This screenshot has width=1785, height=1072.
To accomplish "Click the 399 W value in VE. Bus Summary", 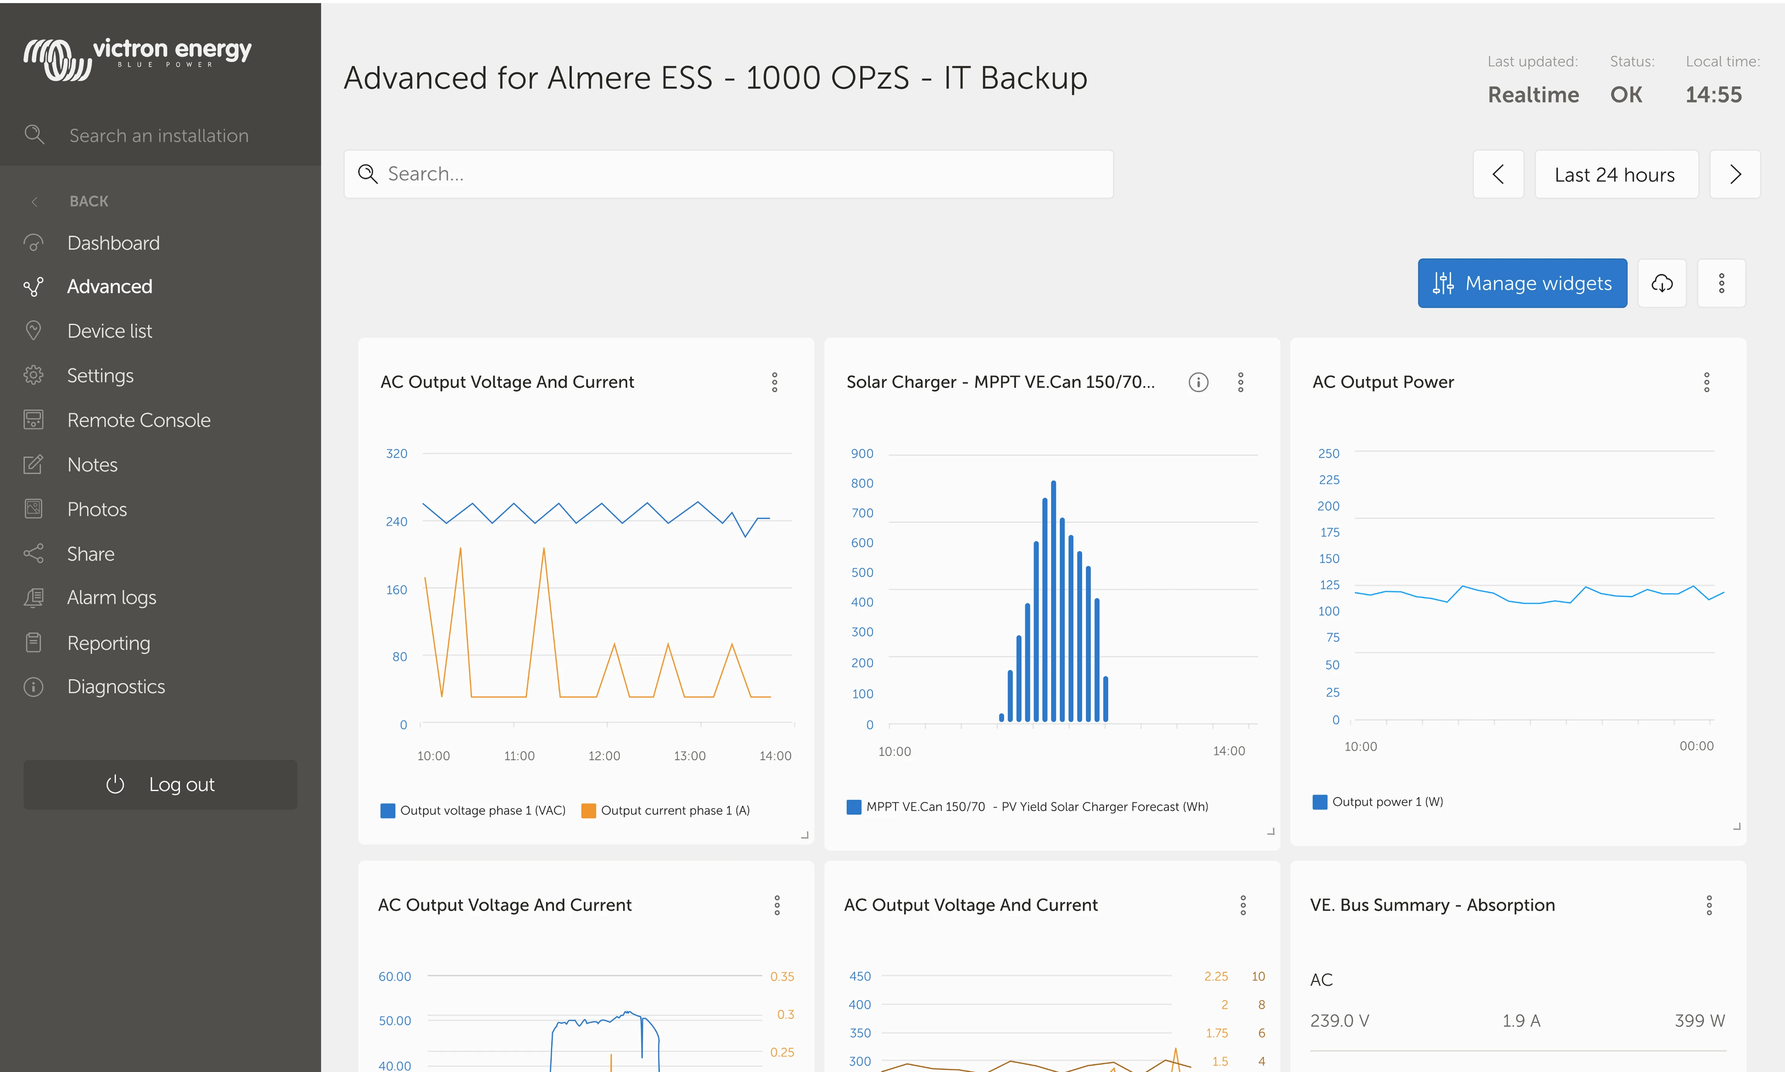I will (x=1699, y=1021).
